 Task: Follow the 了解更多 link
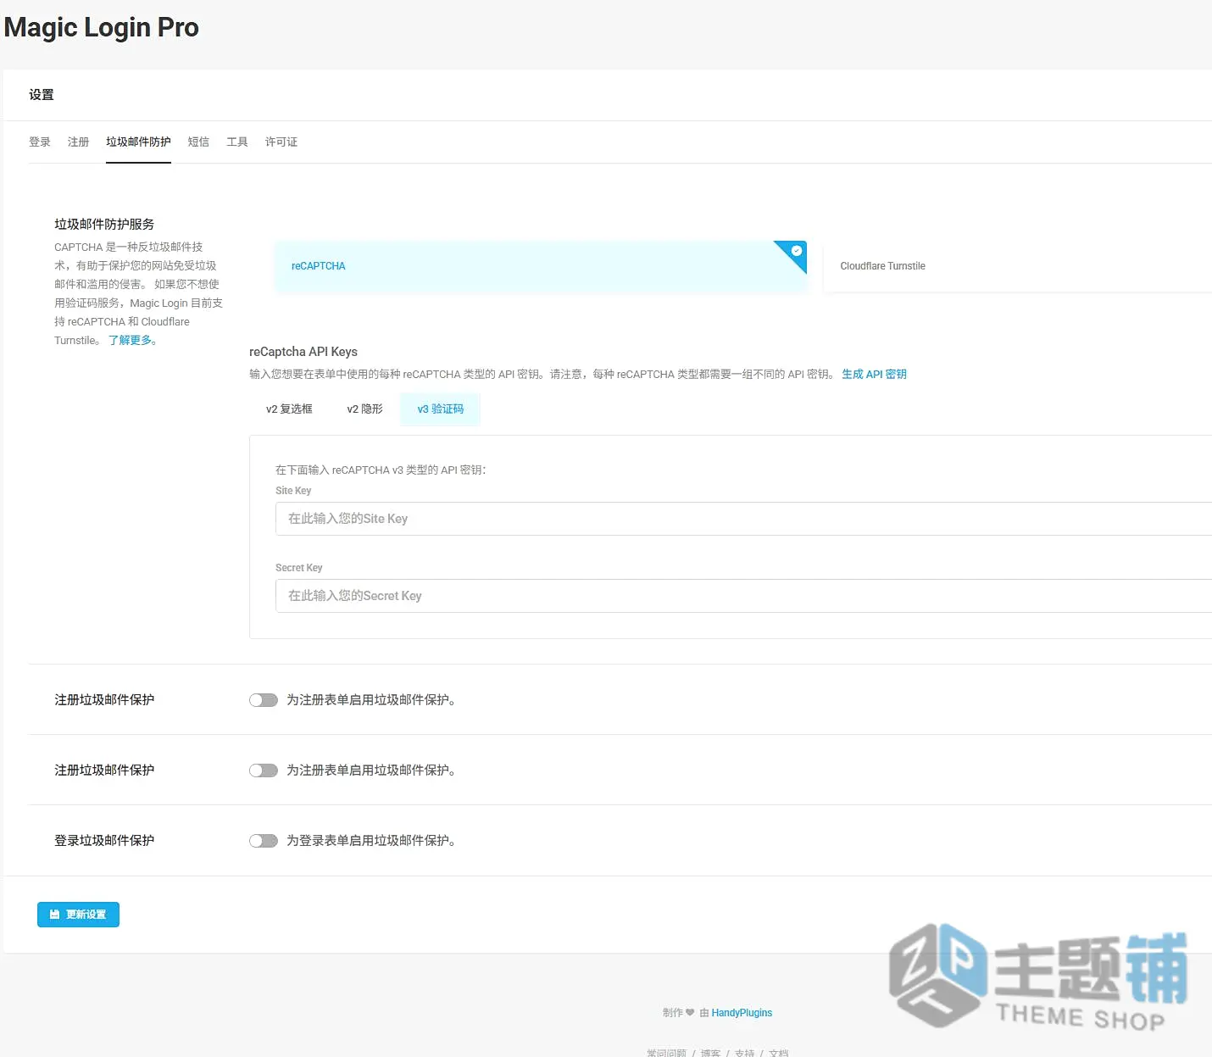click(132, 340)
